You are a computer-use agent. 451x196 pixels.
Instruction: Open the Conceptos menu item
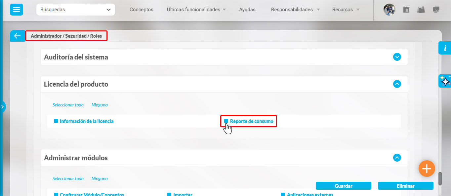coord(141,10)
